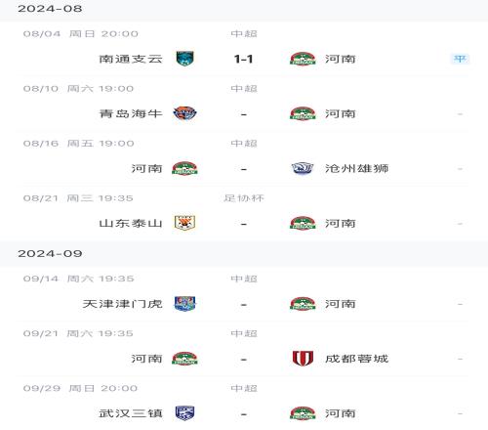
Task: Click the Wuhan Three Towns (武汉三镇) logo
Action: tap(184, 413)
